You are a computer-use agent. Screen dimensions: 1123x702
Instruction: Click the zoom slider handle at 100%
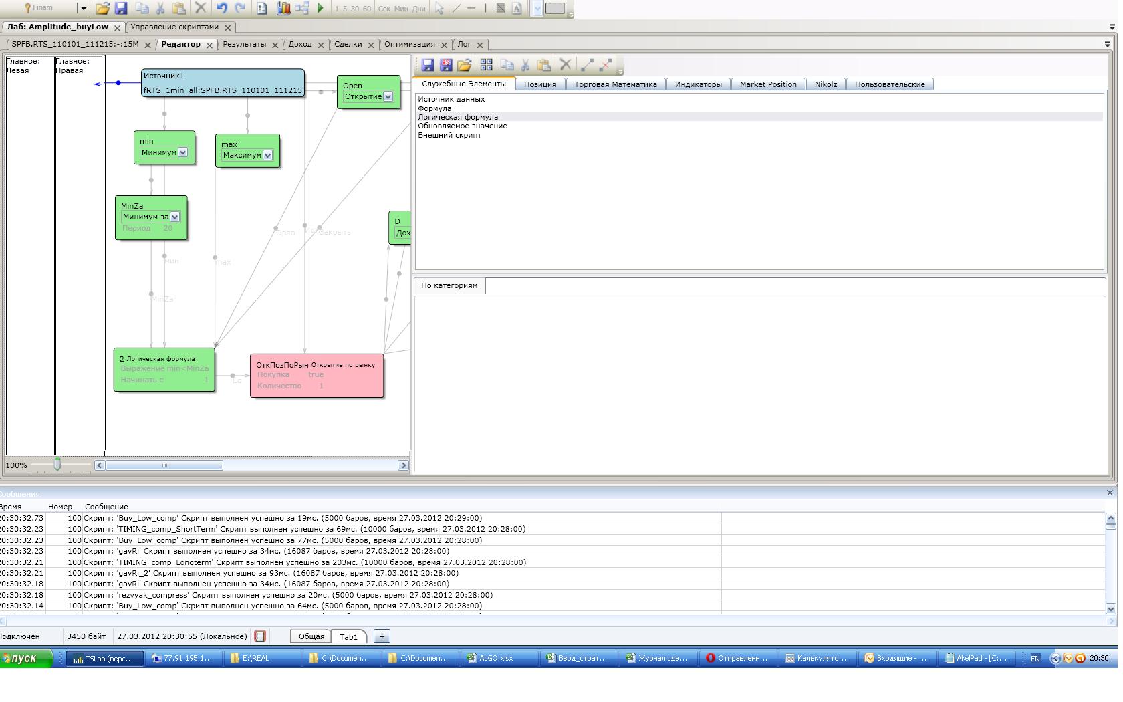57,464
